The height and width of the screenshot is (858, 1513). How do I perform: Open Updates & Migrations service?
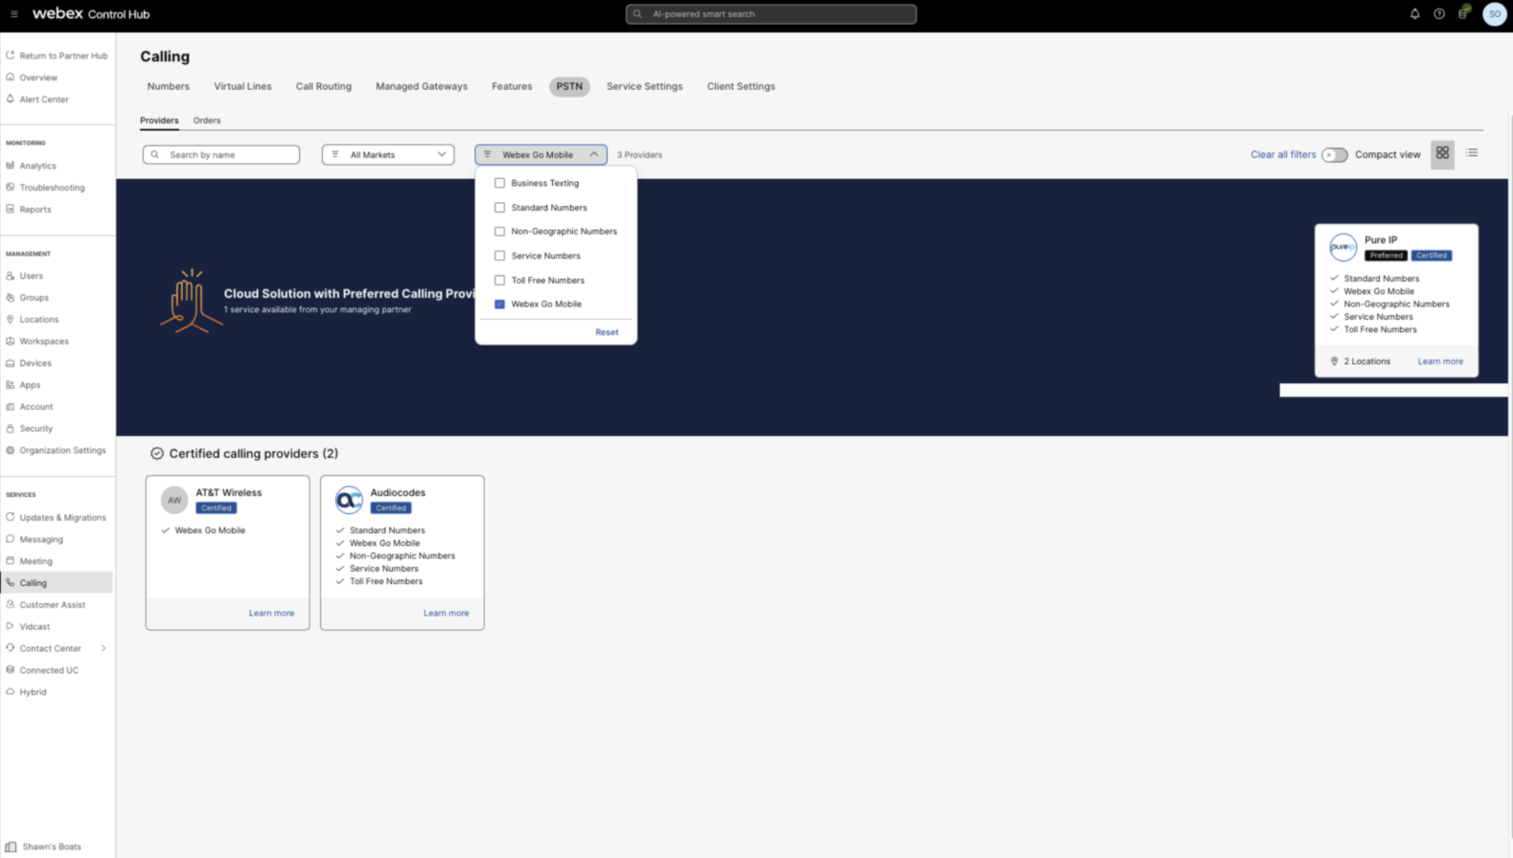point(63,518)
